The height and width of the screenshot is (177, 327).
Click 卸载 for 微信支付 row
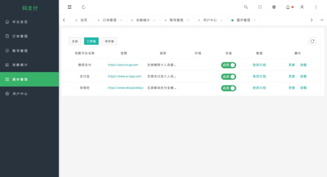pos(303,65)
